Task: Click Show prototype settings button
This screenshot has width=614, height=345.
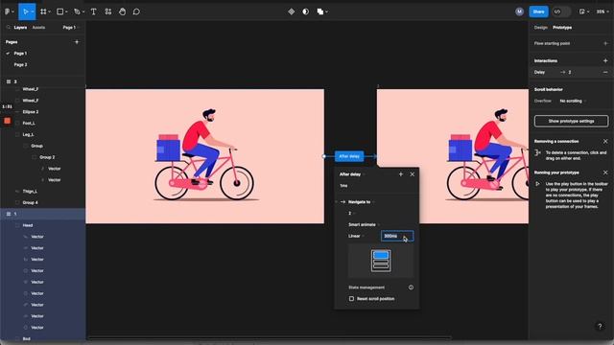Action: pyautogui.click(x=572, y=122)
